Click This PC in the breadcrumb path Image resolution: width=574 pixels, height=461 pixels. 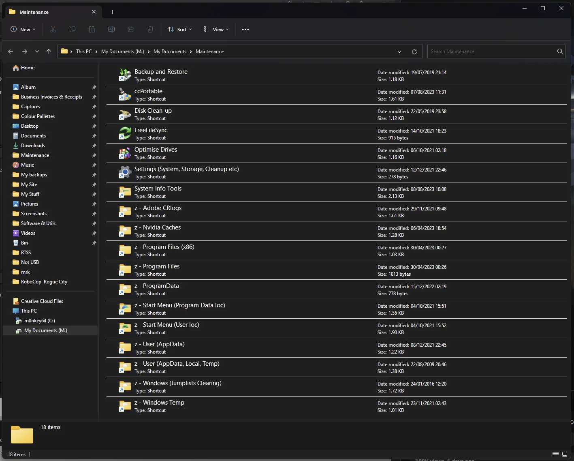click(x=84, y=51)
